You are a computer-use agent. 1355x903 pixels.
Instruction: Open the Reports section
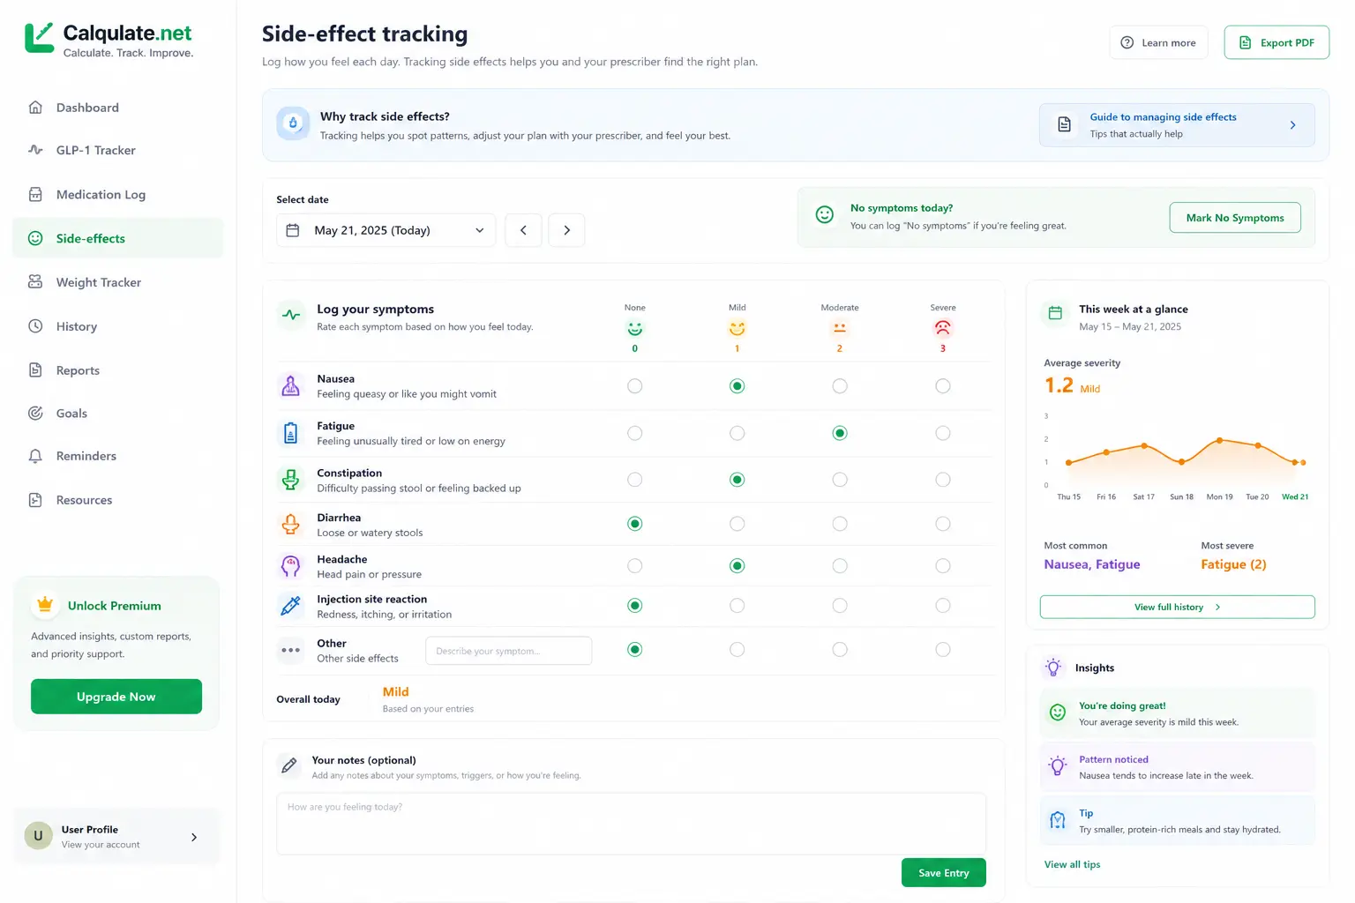(117, 370)
